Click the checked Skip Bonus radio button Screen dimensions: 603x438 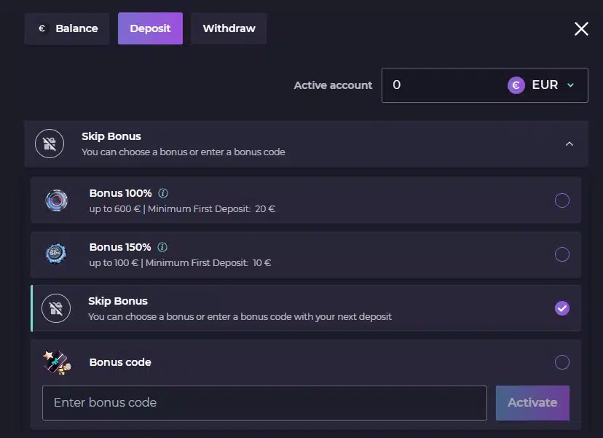click(x=561, y=308)
